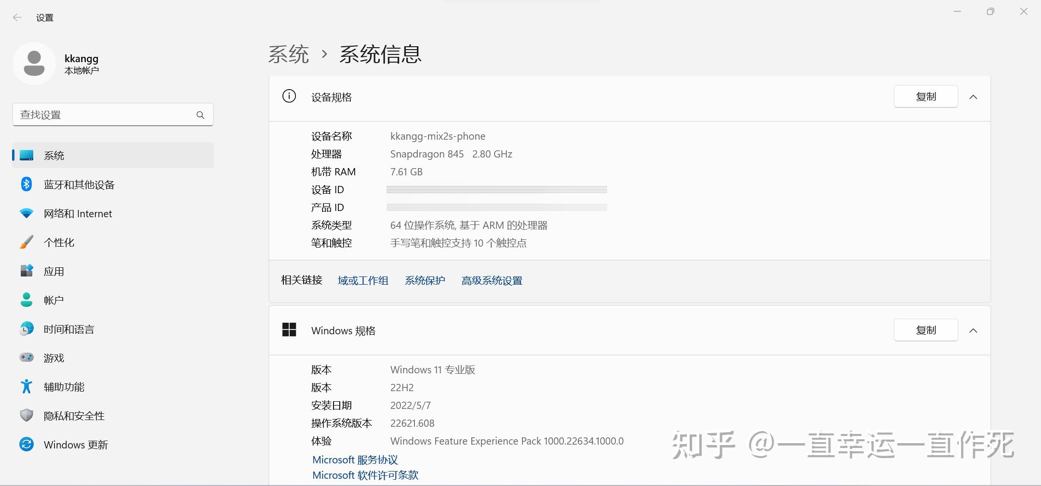Open 高级系统设置 link

(492, 280)
